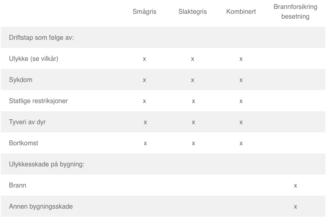Screen dimensions: 330x220
Task: Select the Statlige restriksjoner row label
Action: [38, 101]
